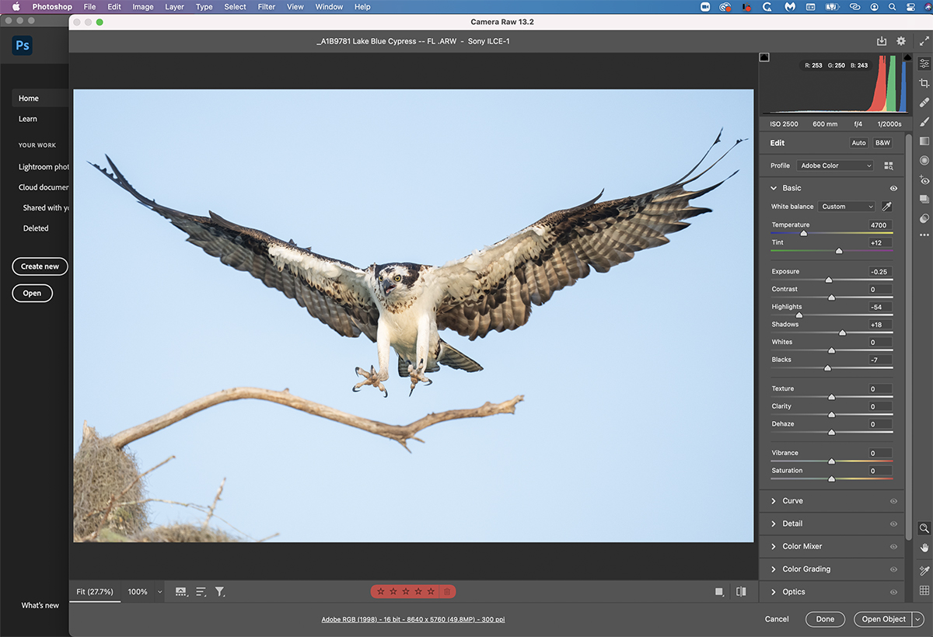Viewport: 933px width, 637px height.
Task: Toggle the grid overlay icon
Action: click(924, 591)
